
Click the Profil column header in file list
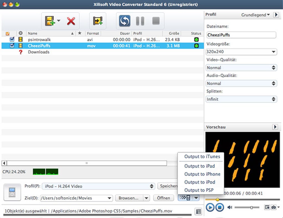[x=147, y=33]
